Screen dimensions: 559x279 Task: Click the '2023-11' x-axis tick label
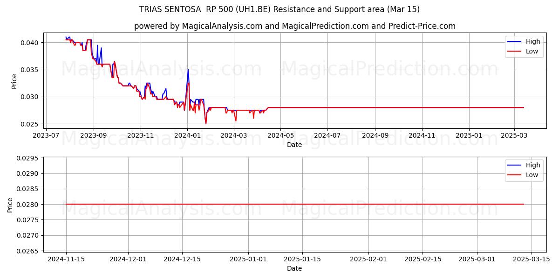click(x=141, y=136)
